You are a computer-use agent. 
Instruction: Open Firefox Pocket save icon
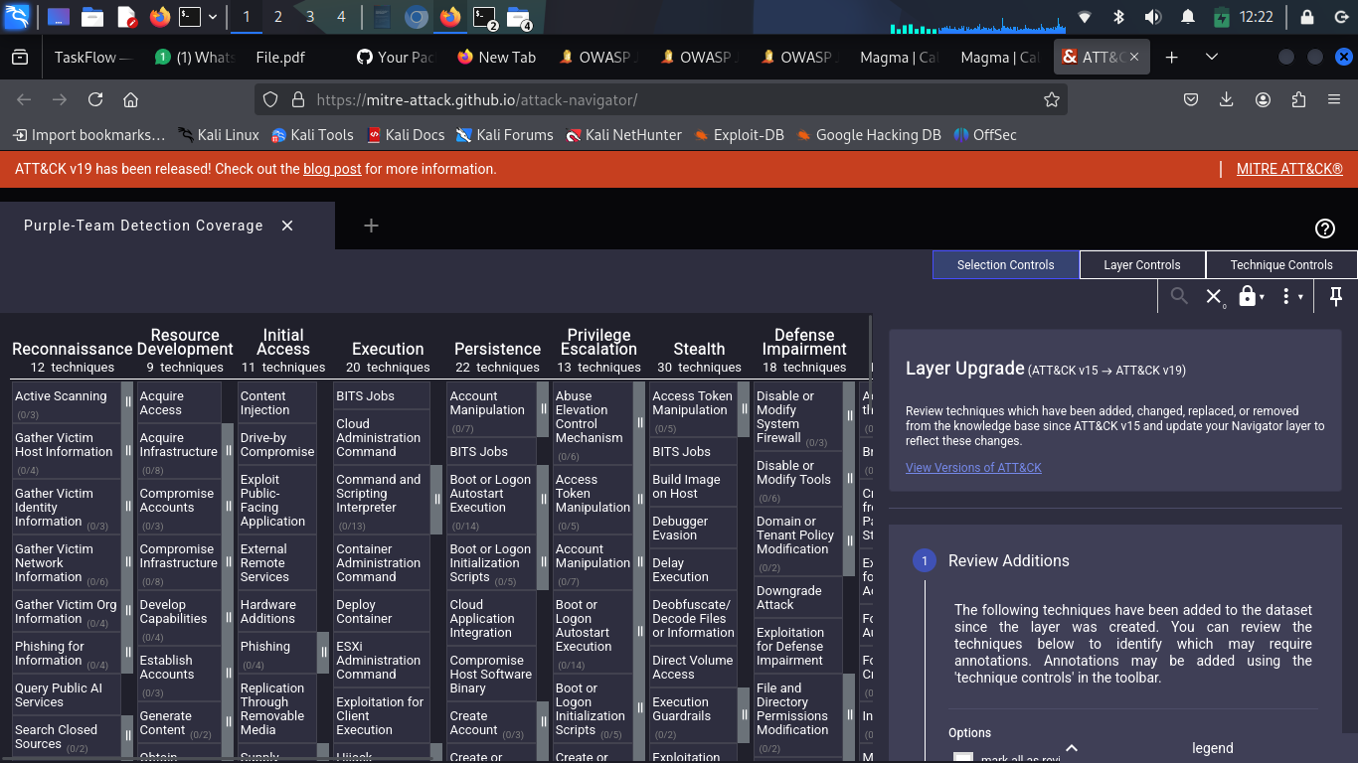pyautogui.click(x=1191, y=99)
